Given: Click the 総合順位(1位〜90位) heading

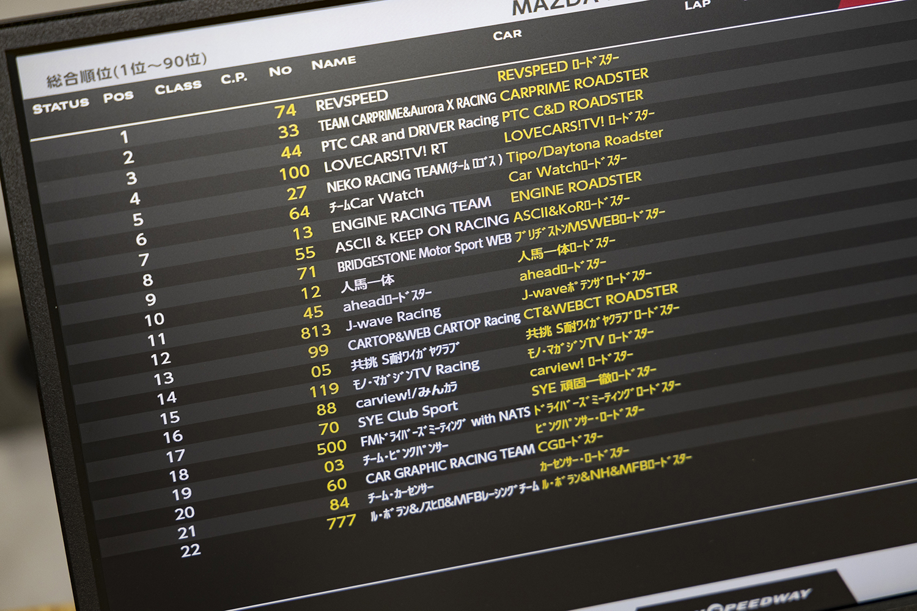Looking at the screenshot, I should tap(127, 69).
